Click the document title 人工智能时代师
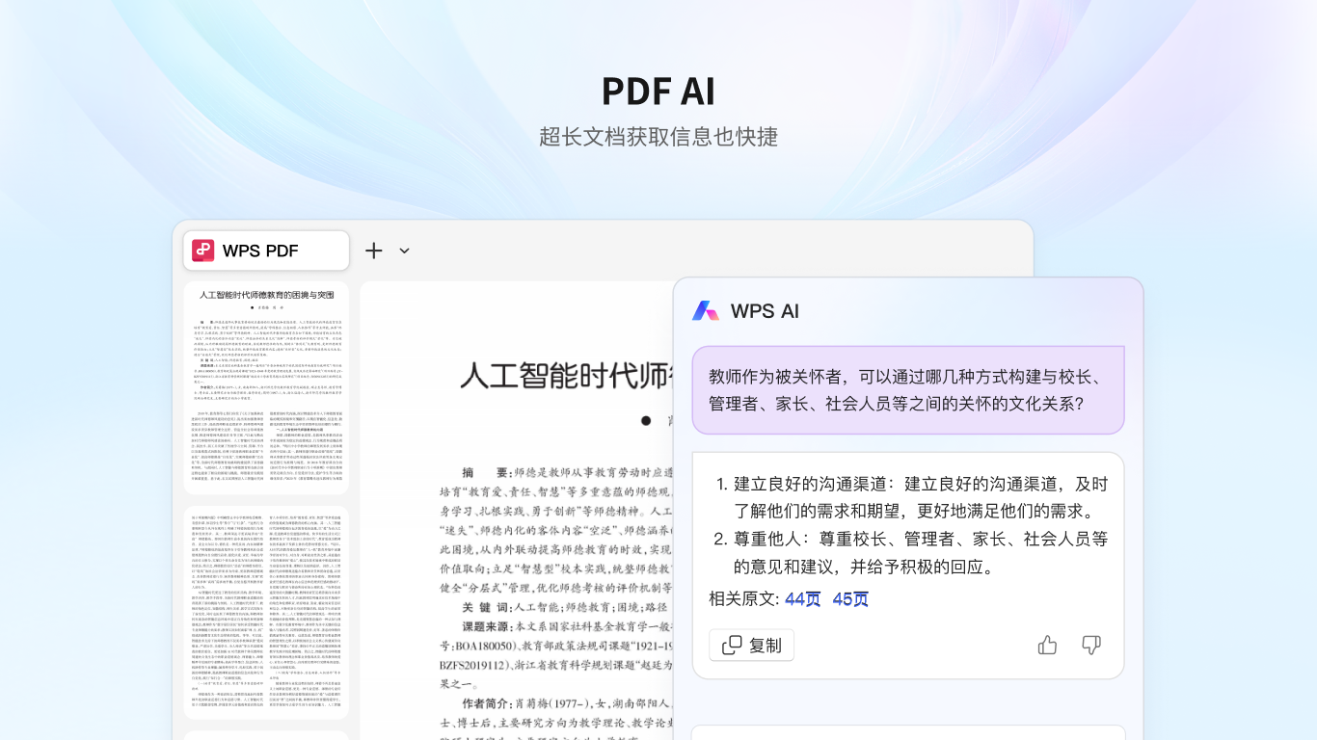The image size is (1317, 740). [569, 376]
